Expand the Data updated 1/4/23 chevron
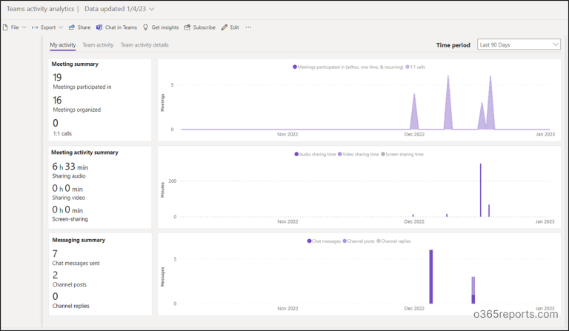 [x=152, y=9]
